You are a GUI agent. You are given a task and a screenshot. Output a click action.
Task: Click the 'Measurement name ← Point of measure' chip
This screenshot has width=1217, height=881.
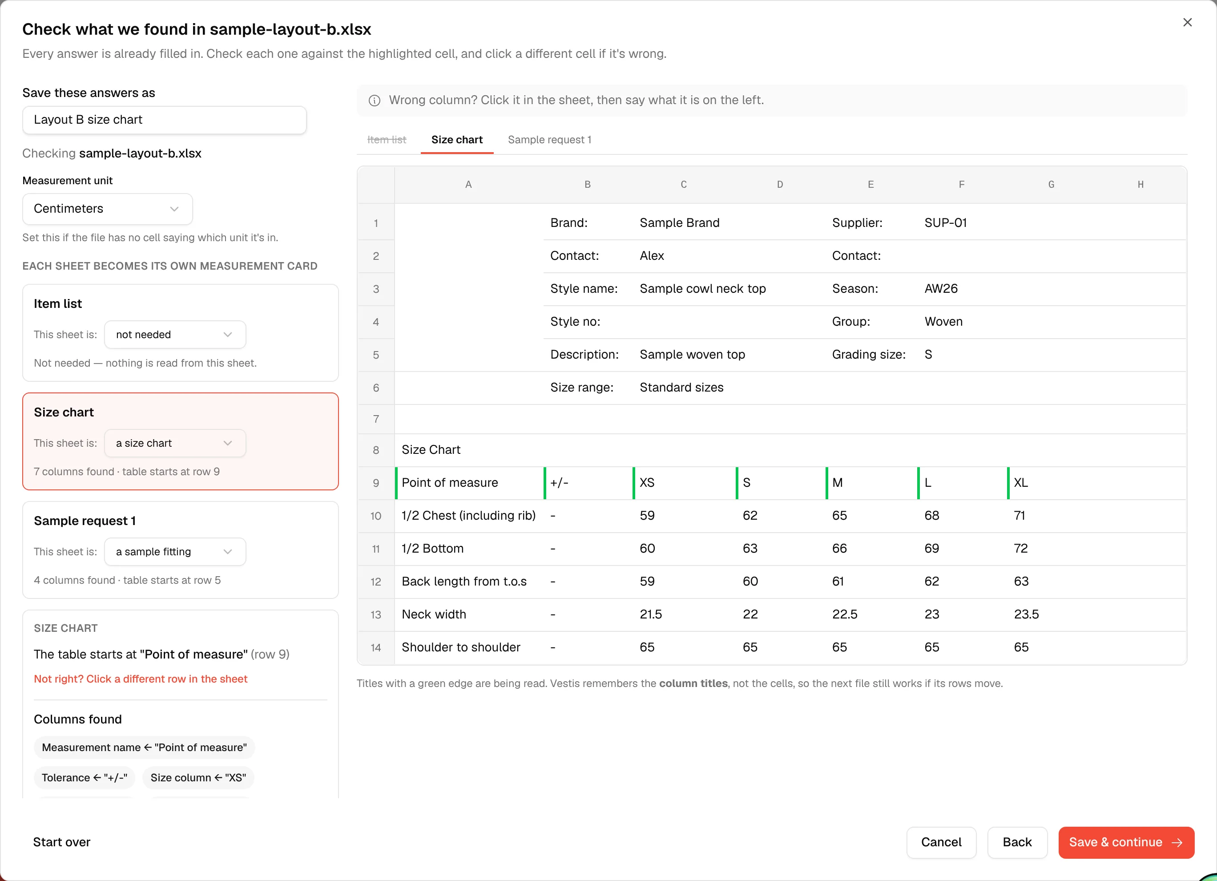tap(145, 748)
